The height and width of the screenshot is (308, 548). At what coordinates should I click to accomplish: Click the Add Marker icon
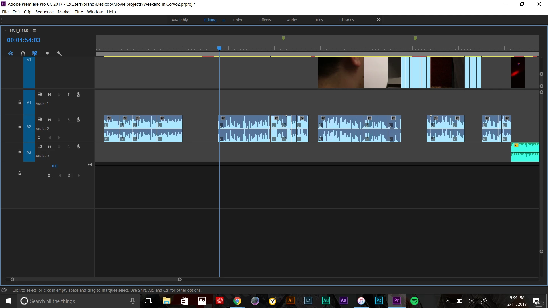coord(47,53)
